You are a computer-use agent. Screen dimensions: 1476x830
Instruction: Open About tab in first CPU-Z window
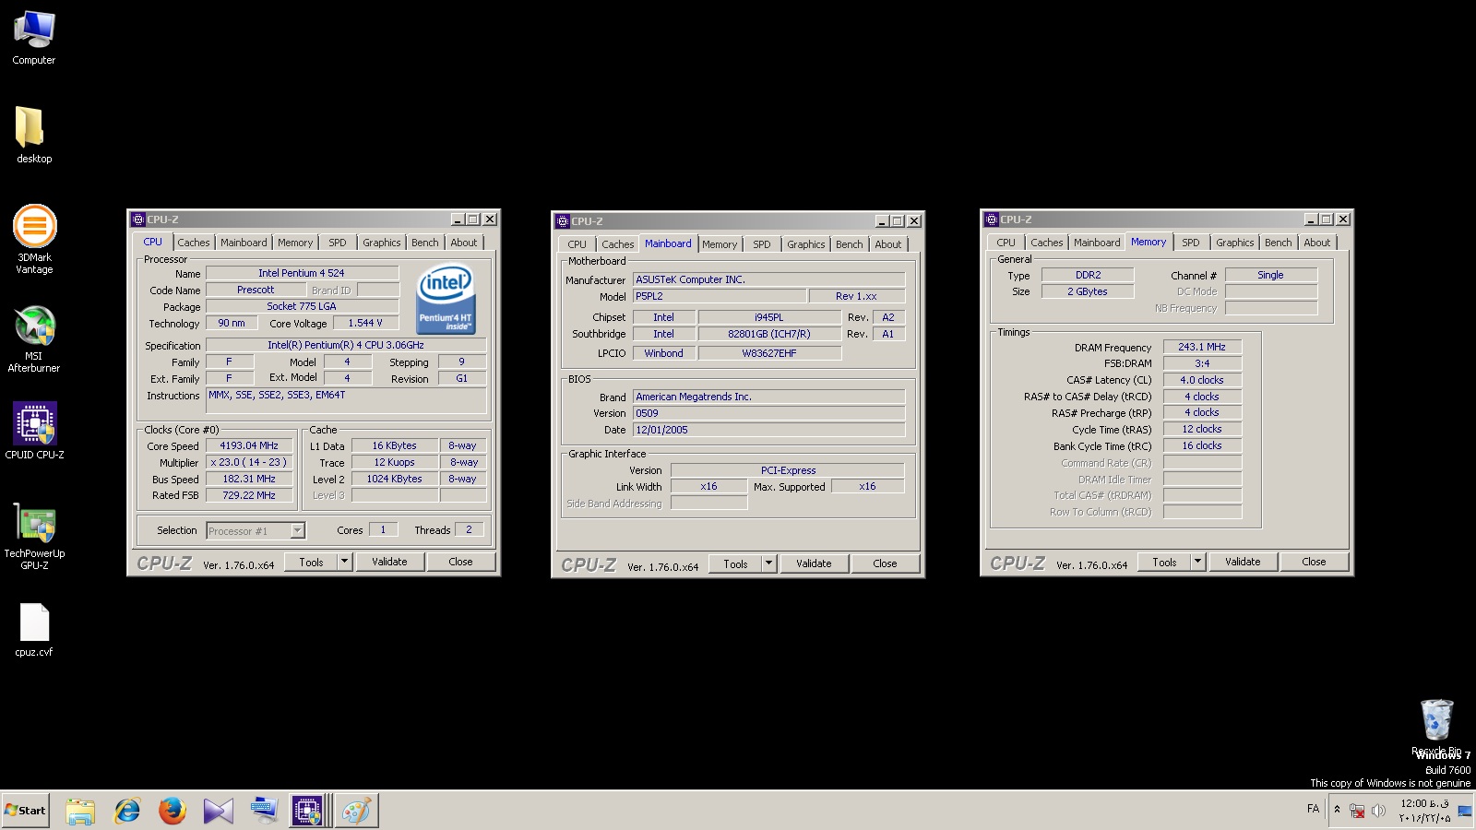464,243
